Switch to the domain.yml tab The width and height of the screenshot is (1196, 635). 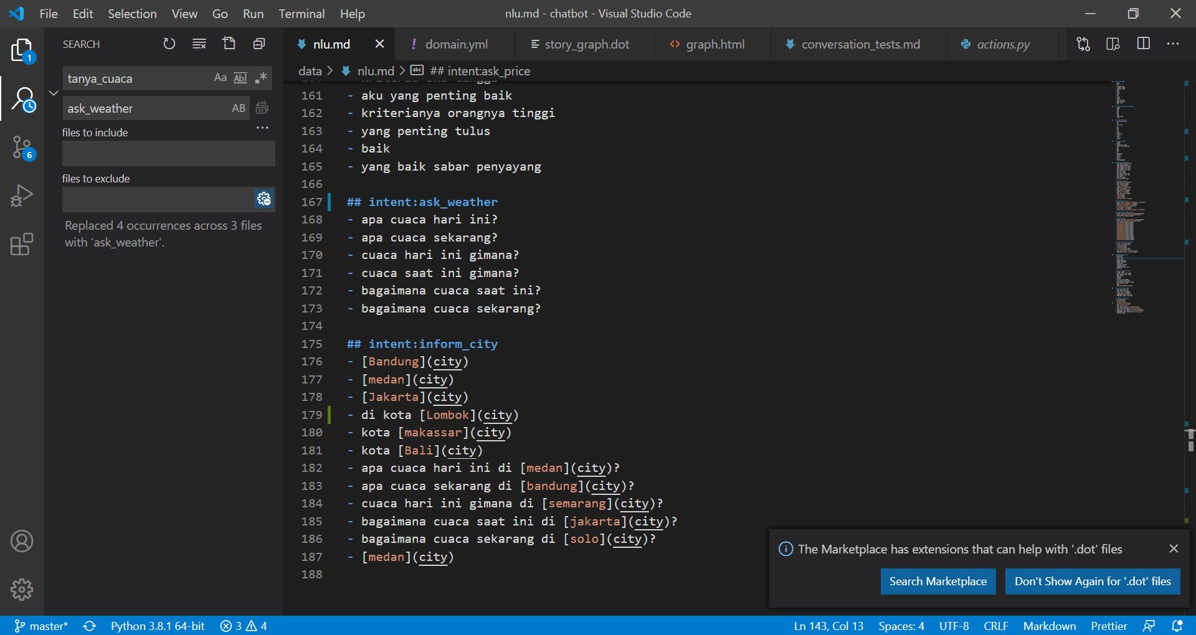tap(457, 44)
